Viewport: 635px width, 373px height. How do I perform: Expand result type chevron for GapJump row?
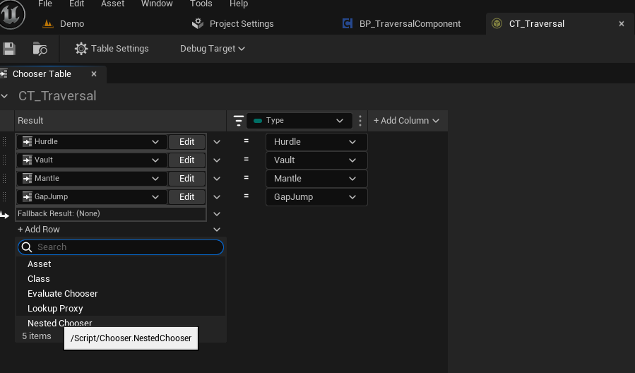pos(217,197)
